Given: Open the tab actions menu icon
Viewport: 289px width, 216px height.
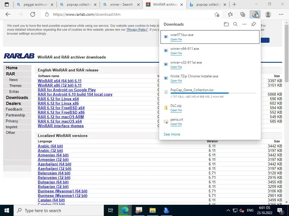Looking at the screenshot, I should tap(7, 4).
